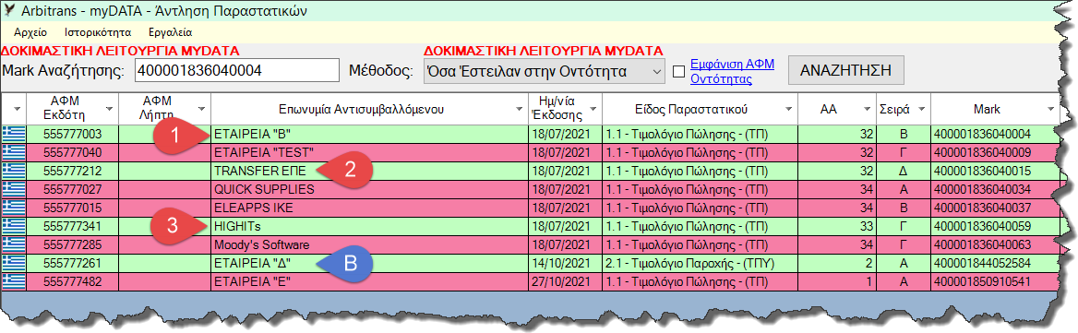Screen dimensions: 1078x333
Task: Open Ημ/νία Έκδοσης column filter arrow
Action: (594, 110)
